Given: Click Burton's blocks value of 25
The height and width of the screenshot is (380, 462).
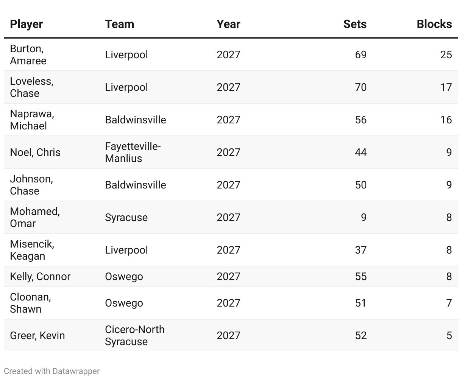Looking at the screenshot, I should 446,55.
